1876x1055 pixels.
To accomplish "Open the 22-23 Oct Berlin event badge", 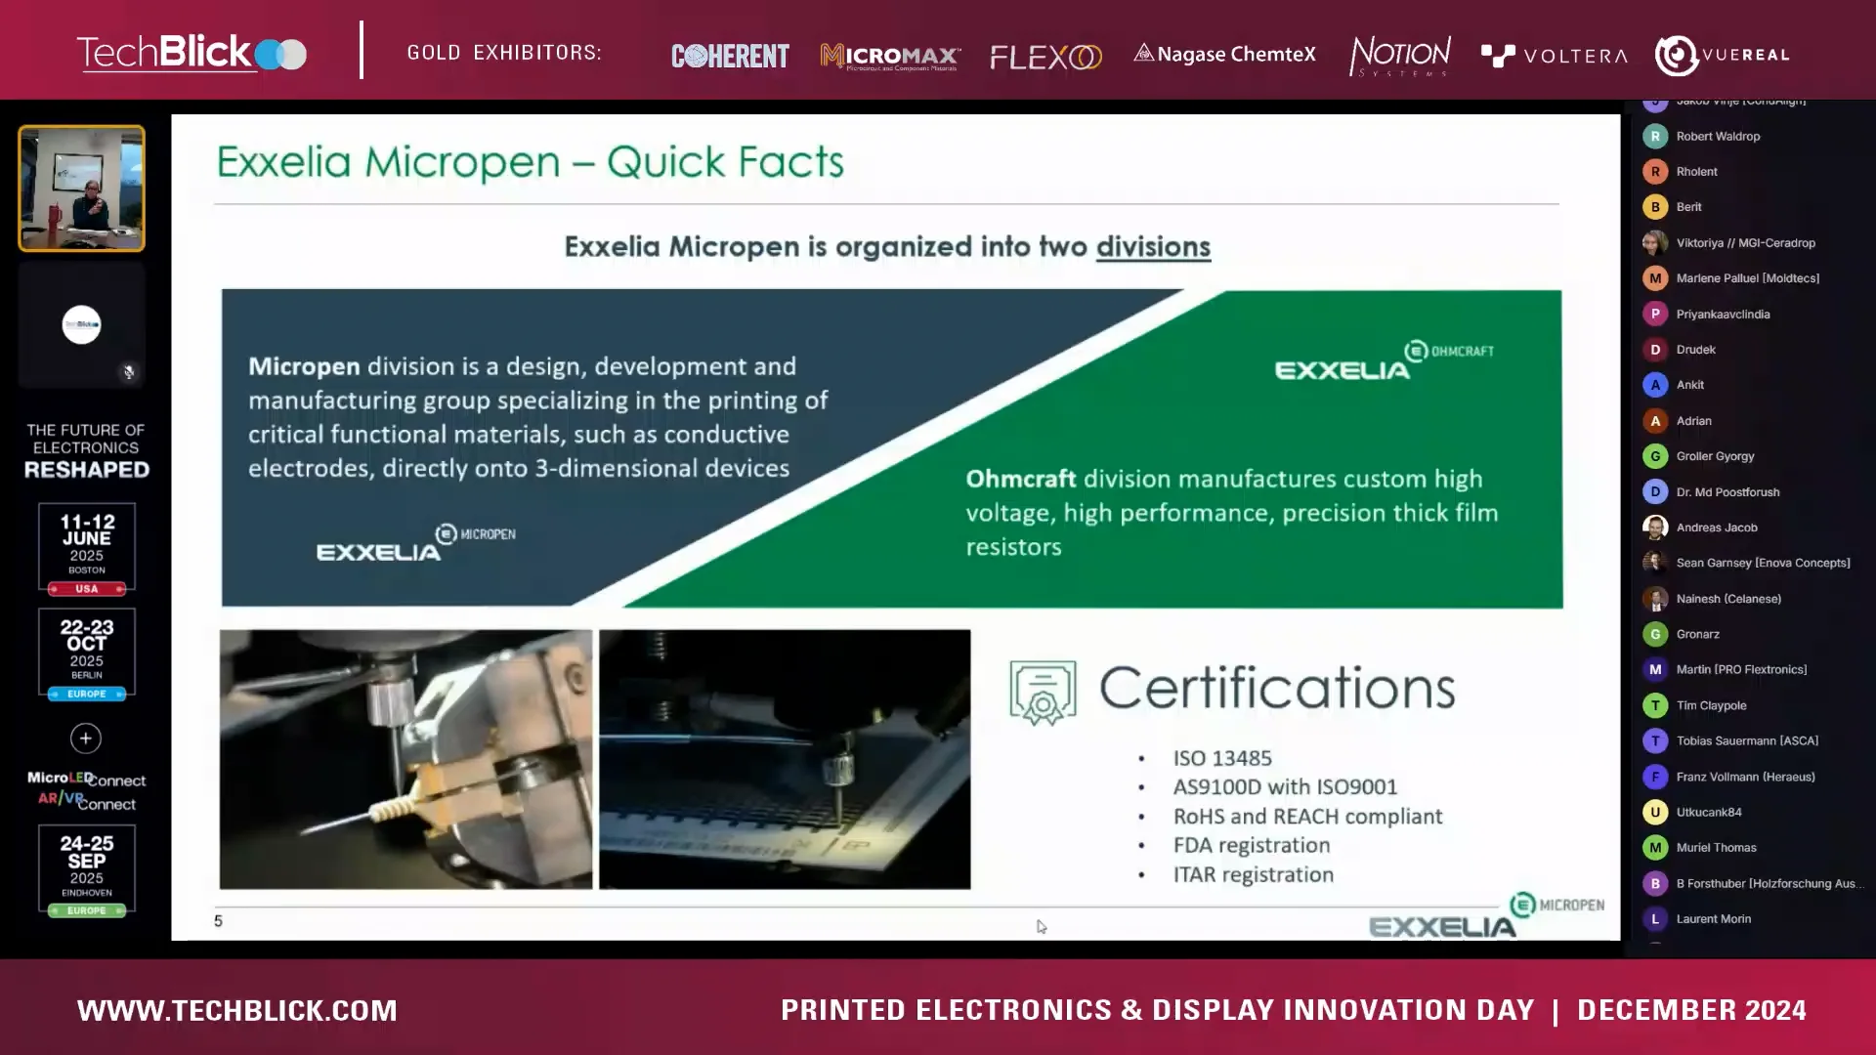I will (x=87, y=654).
